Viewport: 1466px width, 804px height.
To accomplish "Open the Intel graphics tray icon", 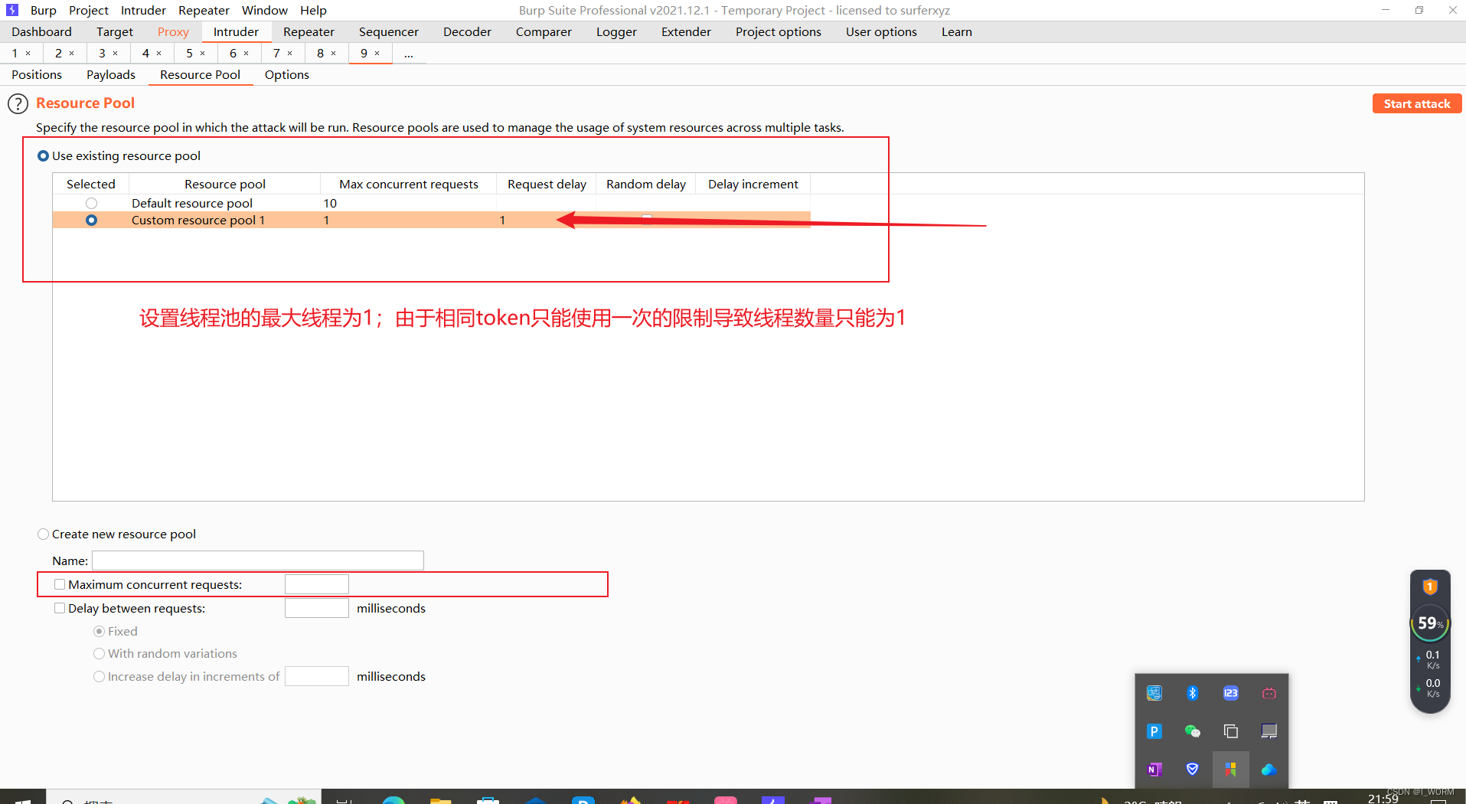I will tap(1154, 693).
